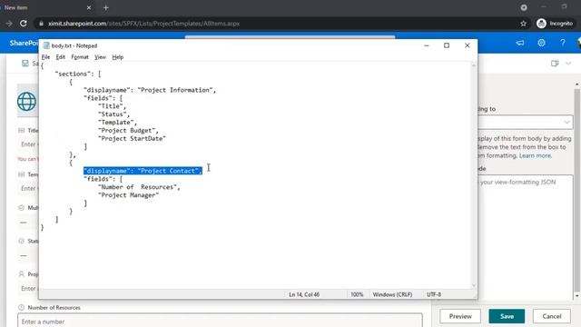Click the SharePoint globe site icon
The image size is (581, 327).
26,101
